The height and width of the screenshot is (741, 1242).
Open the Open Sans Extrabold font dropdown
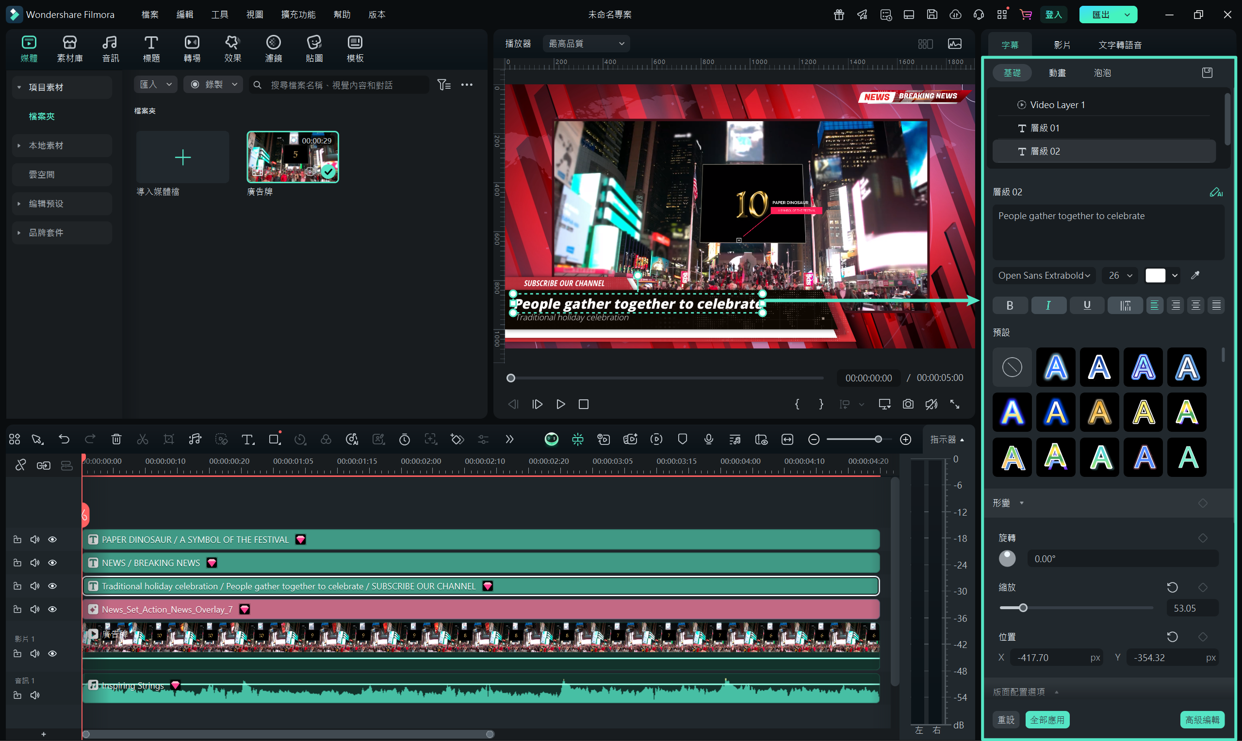pos(1044,275)
